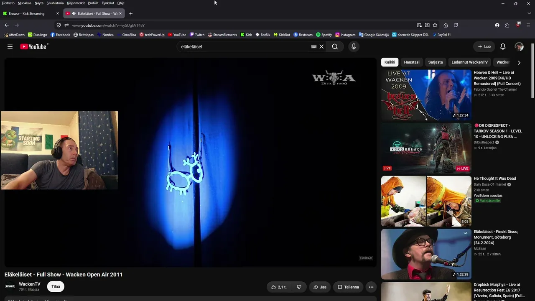Open the red extension icon with badge
Screen dimensions: 535x301
(518, 25)
